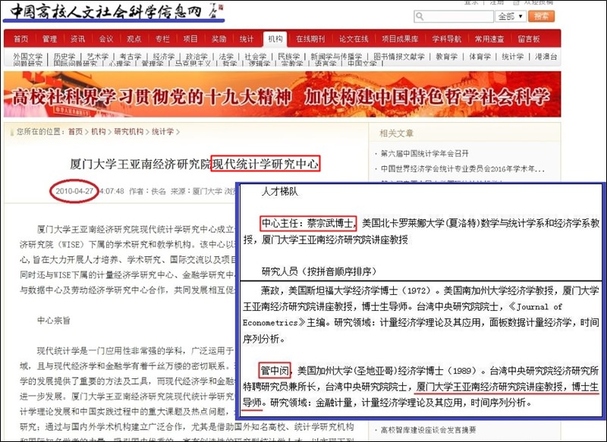Click the magnifier icon beside breadcrumb location
Image resolution: width=607 pixels, height=442 pixels.
point(10,131)
